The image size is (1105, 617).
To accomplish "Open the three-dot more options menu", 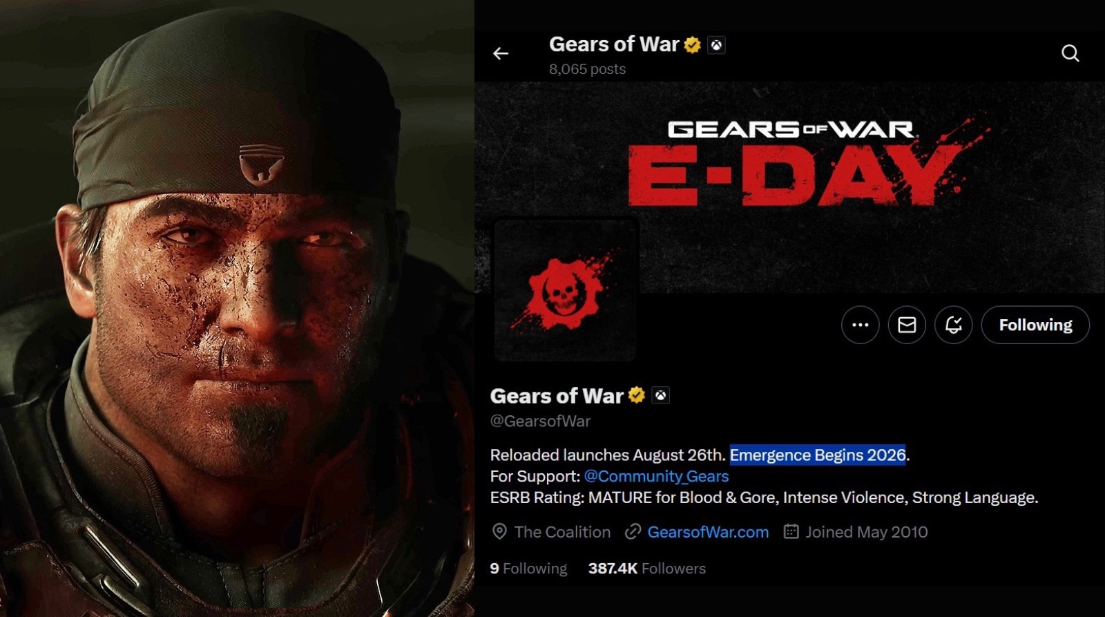I will coord(860,325).
